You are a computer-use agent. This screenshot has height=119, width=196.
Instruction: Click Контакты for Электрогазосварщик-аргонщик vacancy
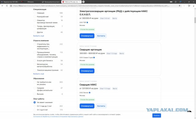click(x=101, y=36)
